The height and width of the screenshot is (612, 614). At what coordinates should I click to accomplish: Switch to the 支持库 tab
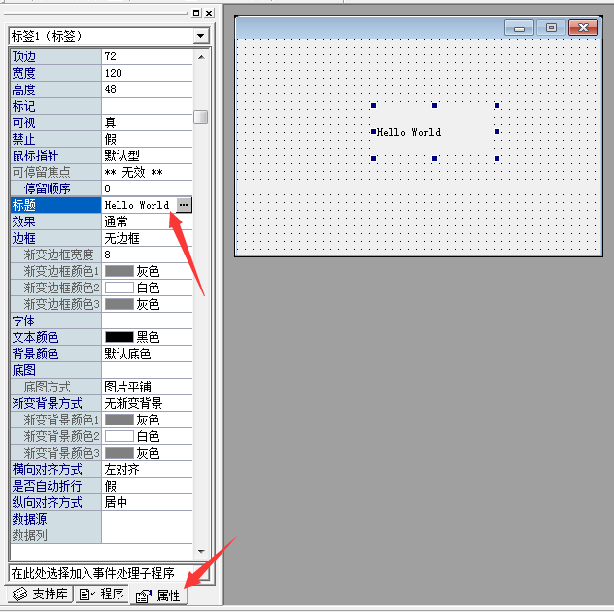coord(41,594)
